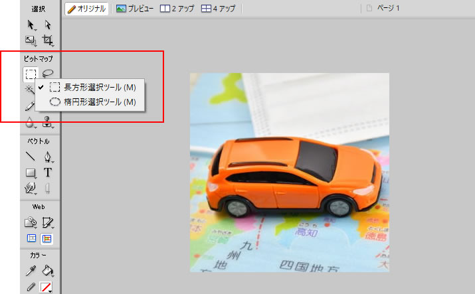475x294 pixels.
Task: Click Show slices and hotspots button
Action: pos(47,239)
